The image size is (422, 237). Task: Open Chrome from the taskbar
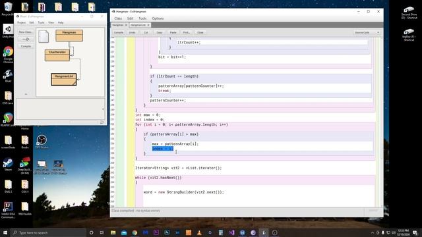(135, 232)
